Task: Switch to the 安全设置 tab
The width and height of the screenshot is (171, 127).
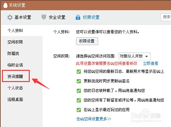Action: point(53,17)
